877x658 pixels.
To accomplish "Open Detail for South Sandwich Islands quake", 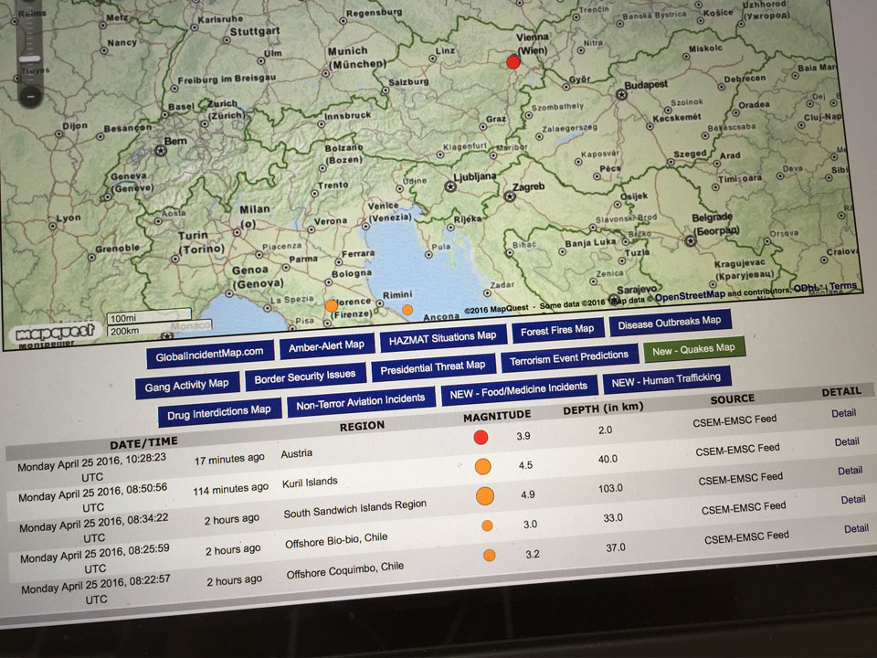I will [851, 471].
